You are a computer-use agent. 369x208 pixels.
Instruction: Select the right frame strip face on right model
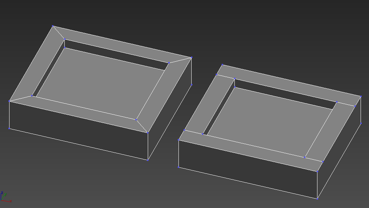[330, 132]
